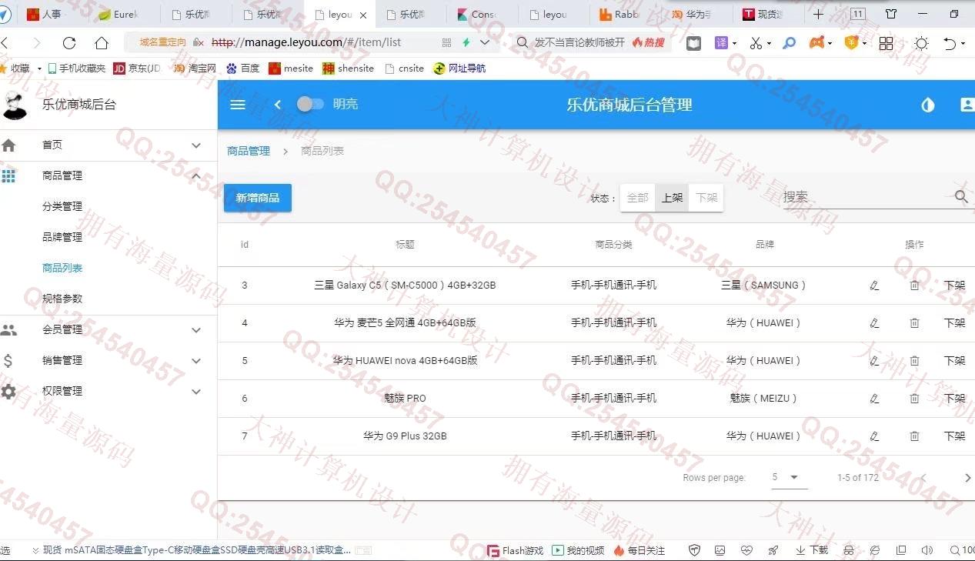Click the browser home button
Screen dimensions: 975x561
(x=102, y=43)
